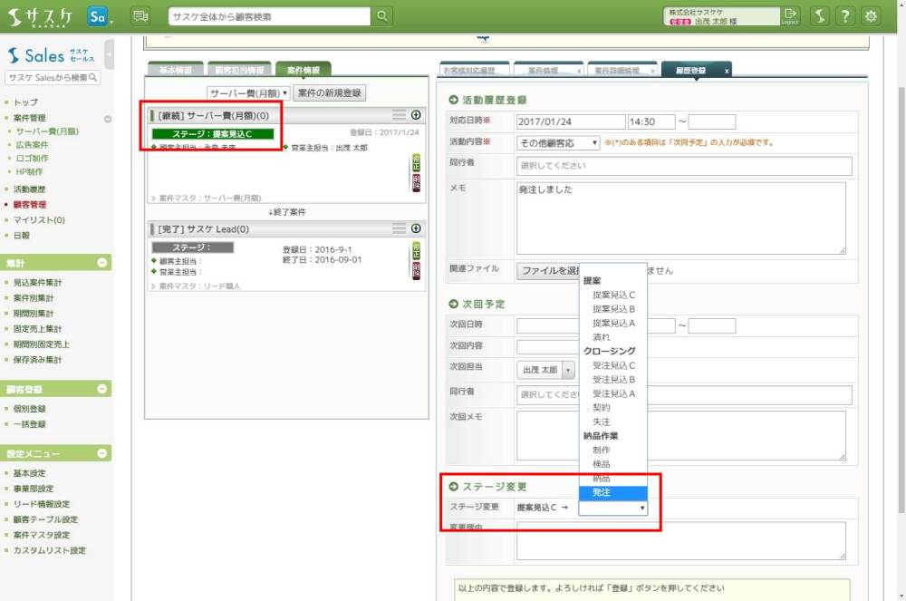Open the 次回担当 出茂 太郎 dropdown
Screen dimensions: 906x601
pyautogui.click(x=546, y=370)
